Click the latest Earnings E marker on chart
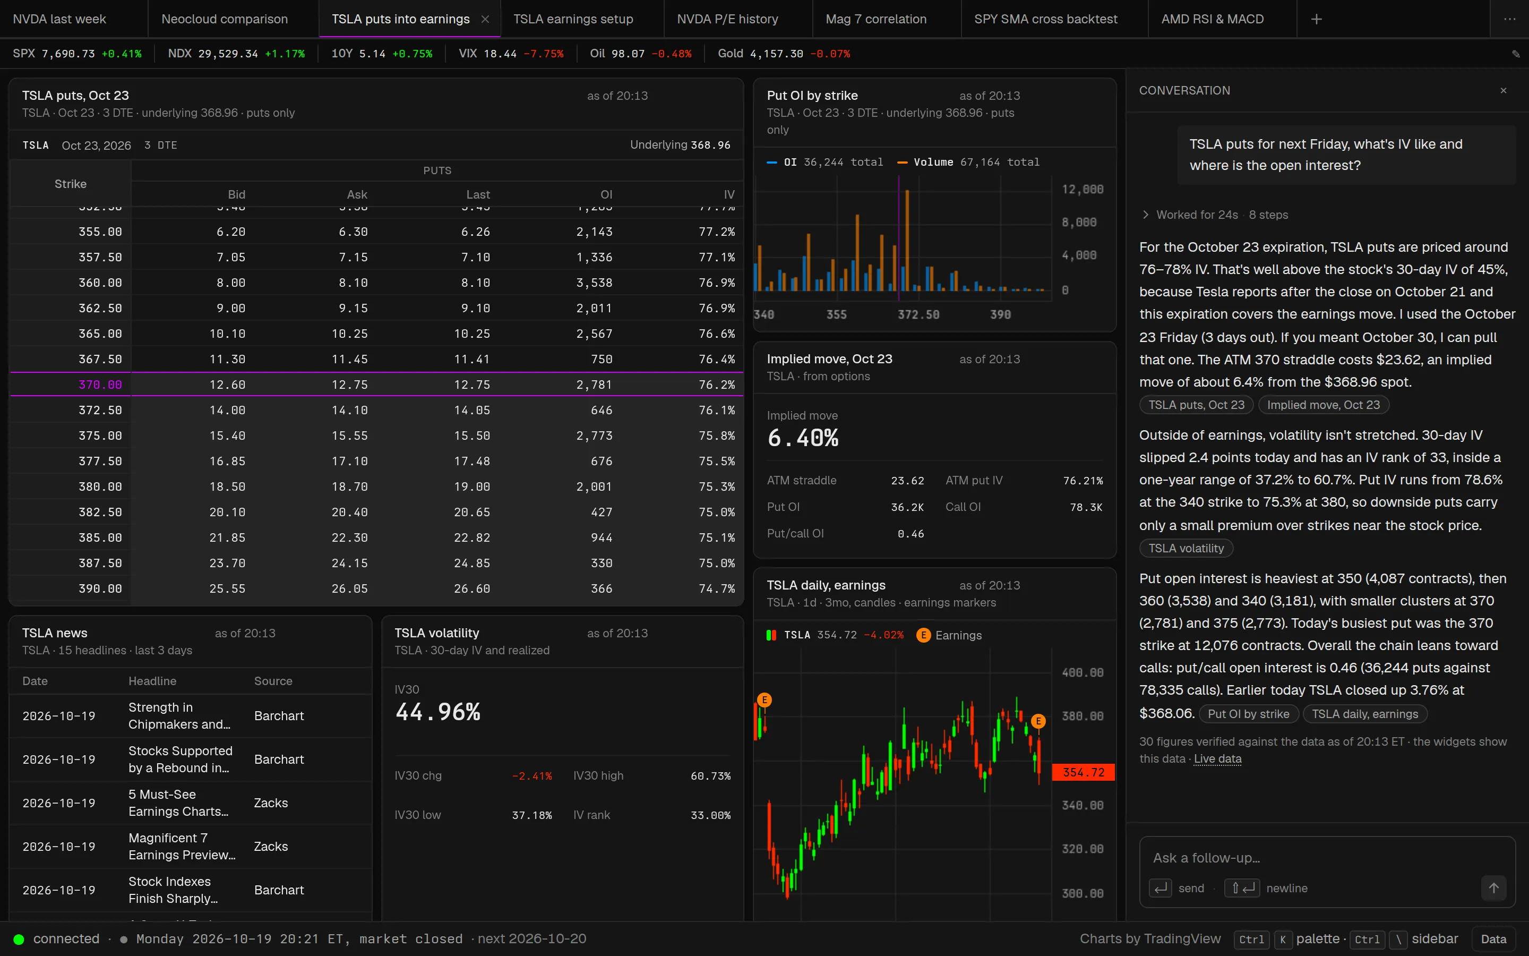 pyautogui.click(x=1038, y=721)
